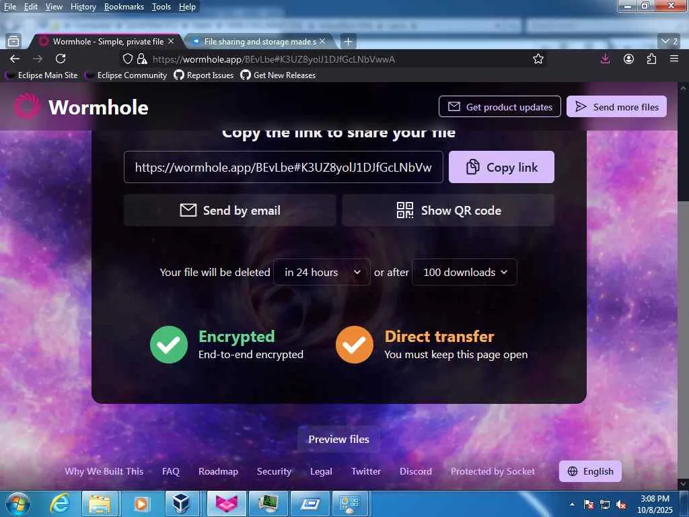Open the account profile icon
Image resolution: width=689 pixels, height=517 pixels.
point(629,59)
